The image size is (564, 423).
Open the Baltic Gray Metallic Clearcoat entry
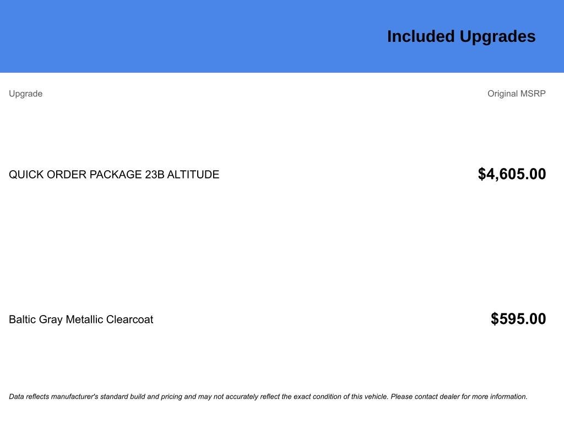pos(81,319)
